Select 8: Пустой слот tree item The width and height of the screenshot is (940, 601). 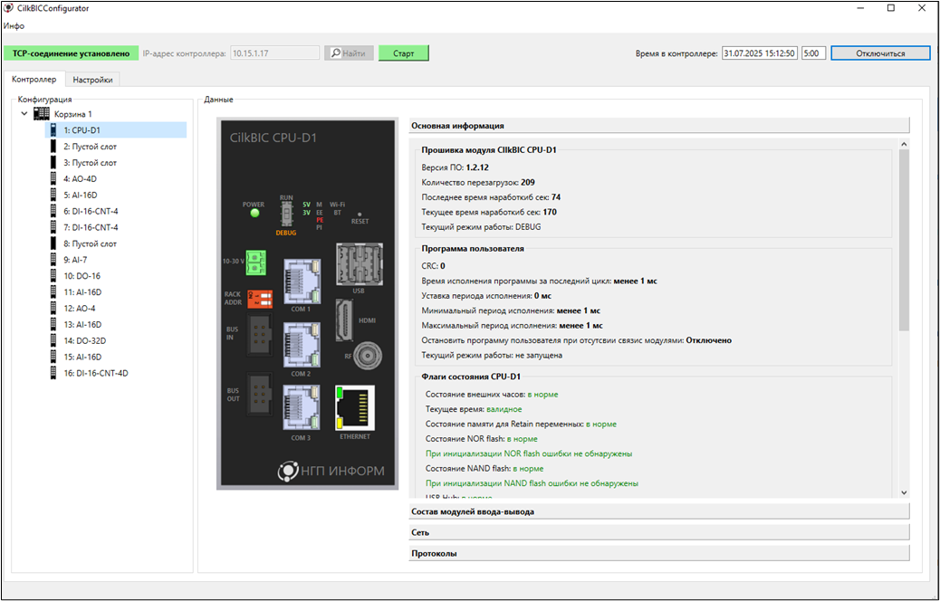pos(90,243)
